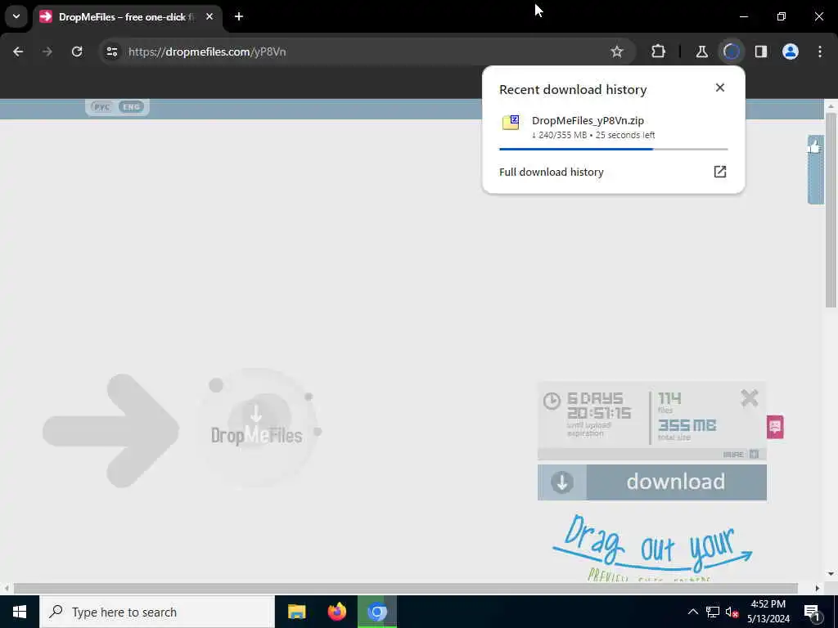Screen dimensions: 838x628
Task: Select the DropMeFiles browser tab
Action: (x=127, y=16)
